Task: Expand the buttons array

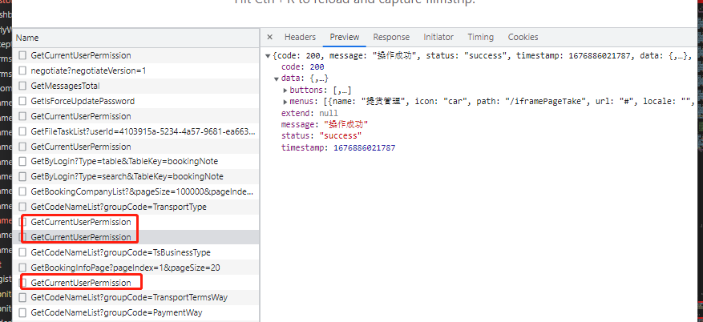Action: (285, 91)
